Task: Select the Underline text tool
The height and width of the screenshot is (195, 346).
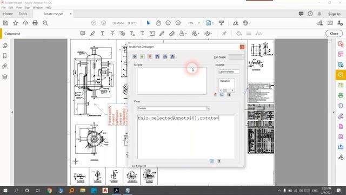Action: pos(103,34)
